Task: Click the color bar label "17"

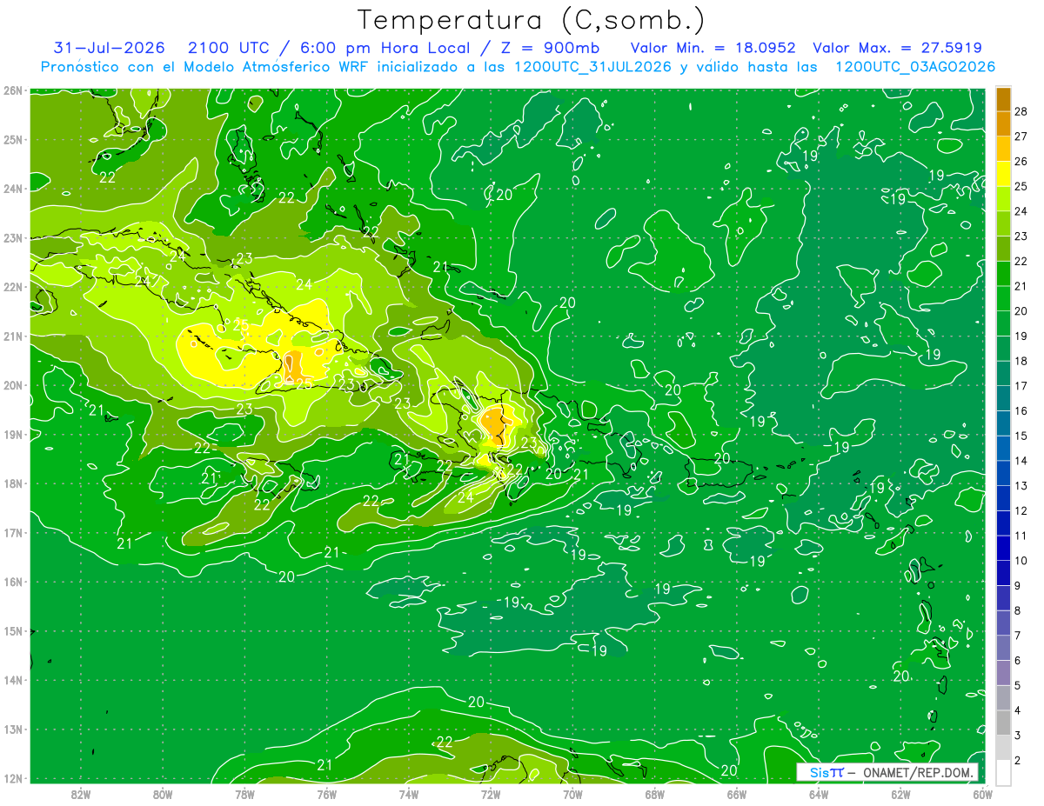Action: [x=1021, y=386]
